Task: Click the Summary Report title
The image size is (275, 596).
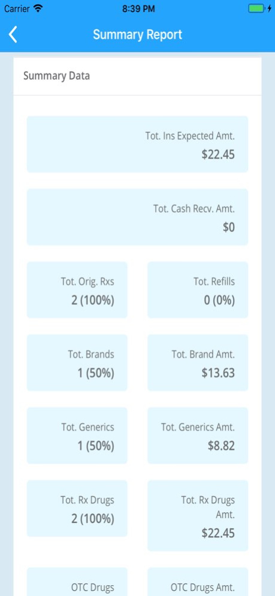Action: (137, 35)
